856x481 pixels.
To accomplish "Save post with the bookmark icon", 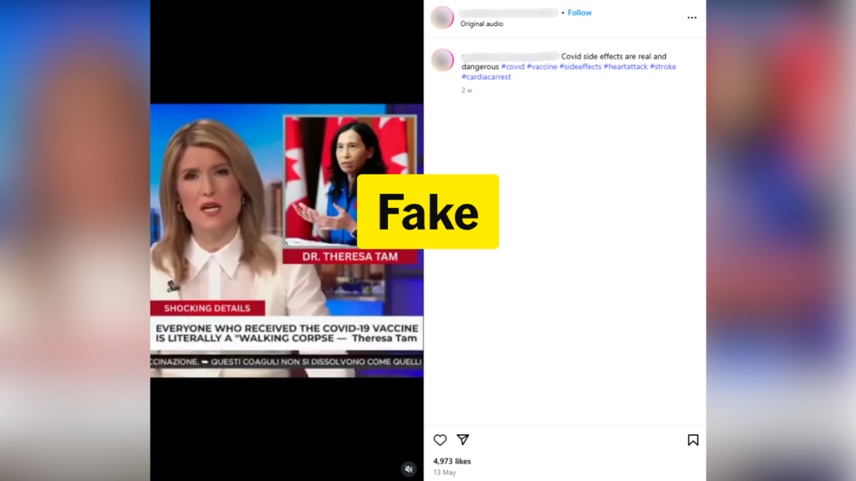I will 693,440.
